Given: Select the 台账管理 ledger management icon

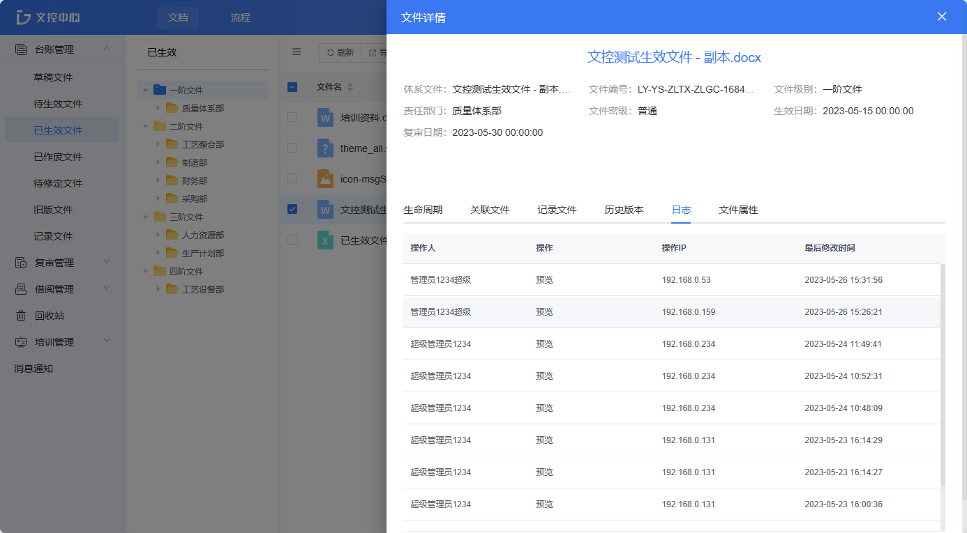Looking at the screenshot, I should pyautogui.click(x=20, y=49).
